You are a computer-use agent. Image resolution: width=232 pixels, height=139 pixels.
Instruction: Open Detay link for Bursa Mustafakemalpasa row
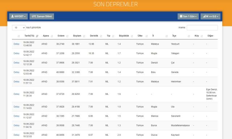(x=16, y=125)
